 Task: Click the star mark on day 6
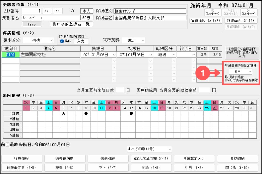pos(63,113)
